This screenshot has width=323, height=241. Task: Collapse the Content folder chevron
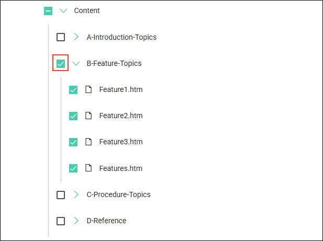tap(64, 10)
